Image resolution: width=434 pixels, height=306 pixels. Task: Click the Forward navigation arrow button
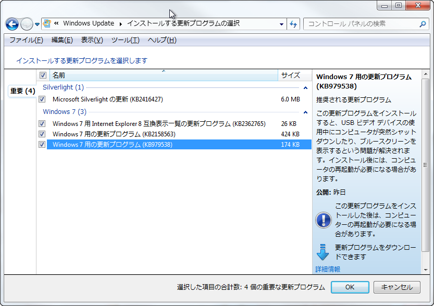(27, 24)
